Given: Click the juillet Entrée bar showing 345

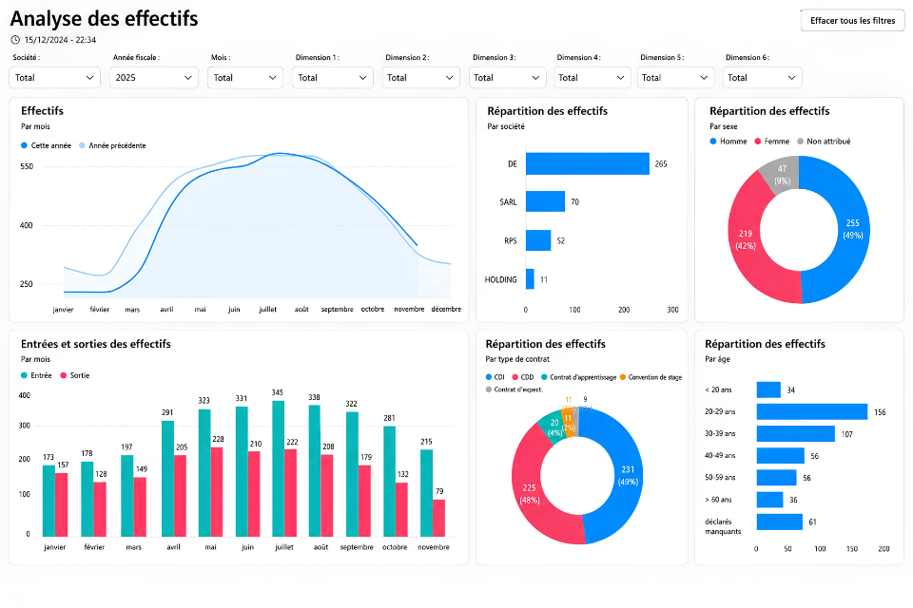Looking at the screenshot, I should 279,468.
